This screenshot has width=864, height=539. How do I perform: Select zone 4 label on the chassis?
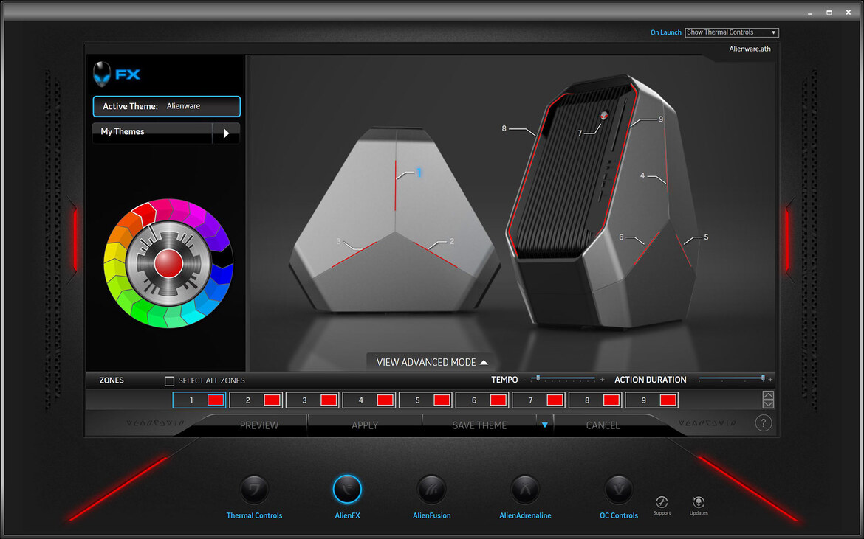coord(642,176)
